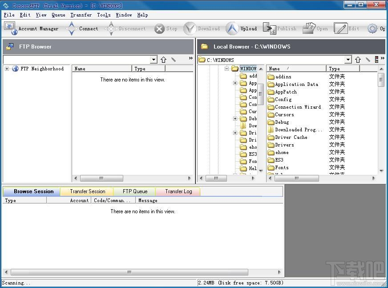This screenshot has height=288, width=388.
Task: Click the Stop transfer icon
Action: 159,29
